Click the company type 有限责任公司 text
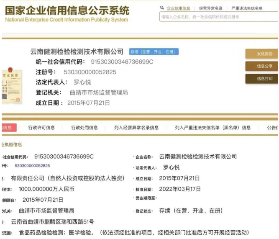This screenshot has height=239, width=279. coord(68,178)
